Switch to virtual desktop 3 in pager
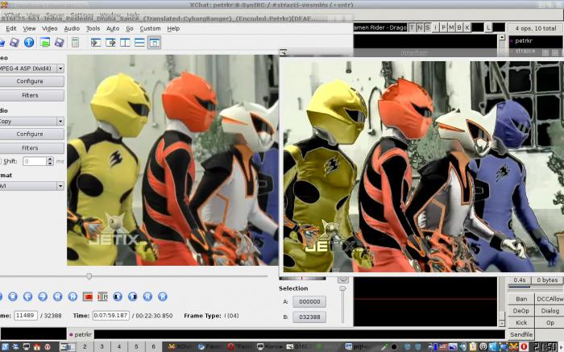Viewport: 564px width, 352px height. (x=102, y=347)
